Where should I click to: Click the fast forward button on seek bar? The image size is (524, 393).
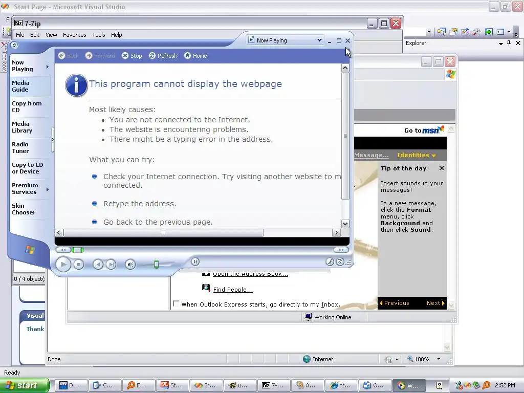[x=341, y=250]
